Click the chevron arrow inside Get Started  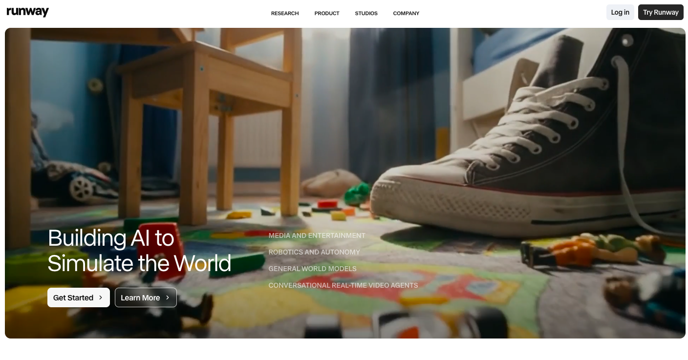point(101,297)
